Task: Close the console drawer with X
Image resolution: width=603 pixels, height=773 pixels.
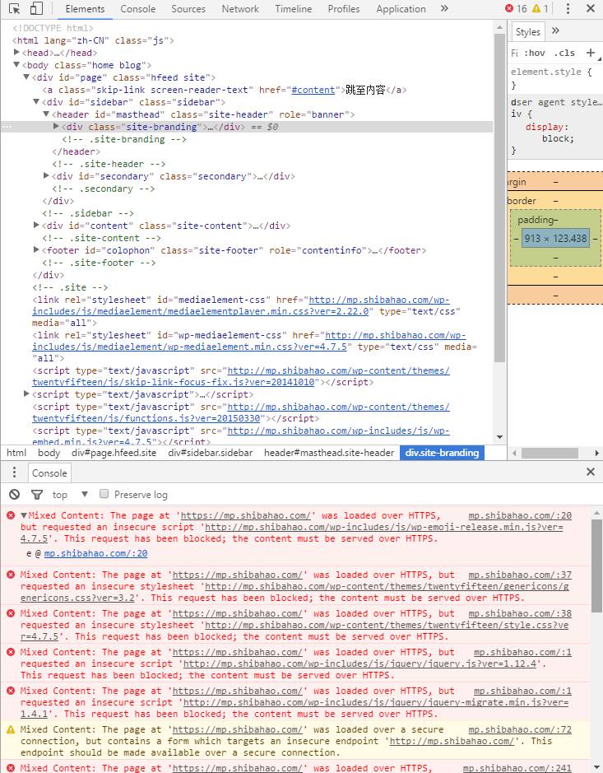Action: point(590,473)
